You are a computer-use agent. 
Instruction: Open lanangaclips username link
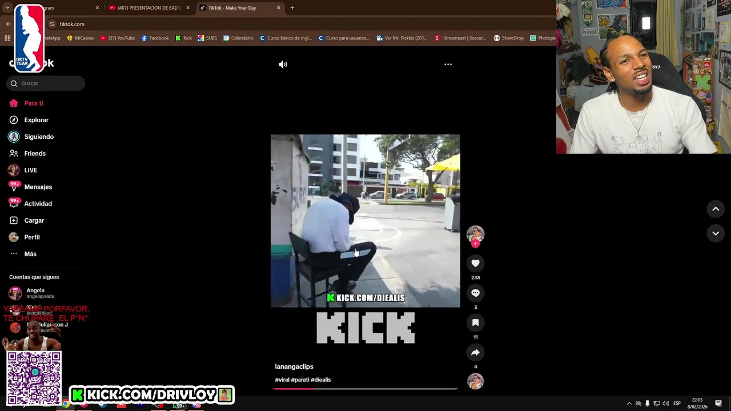click(x=294, y=366)
